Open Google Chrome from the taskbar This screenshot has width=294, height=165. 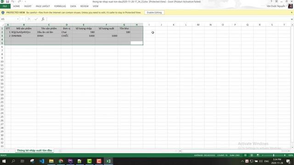click(61, 161)
